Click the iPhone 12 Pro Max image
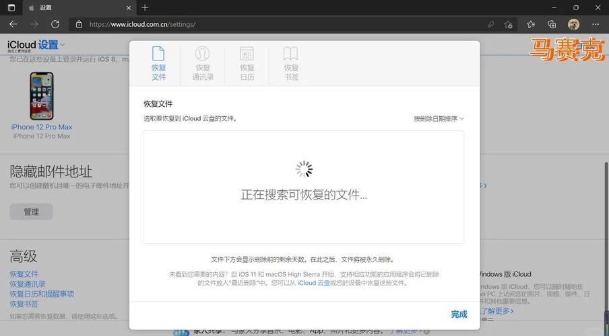 tap(42, 95)
